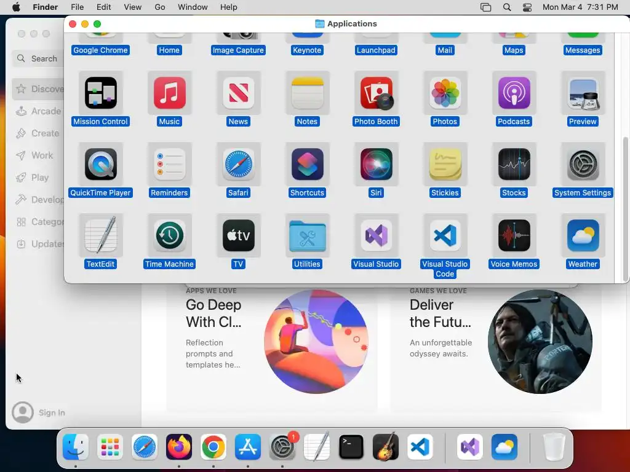Open Firefox from the Dock

point(179,447)
